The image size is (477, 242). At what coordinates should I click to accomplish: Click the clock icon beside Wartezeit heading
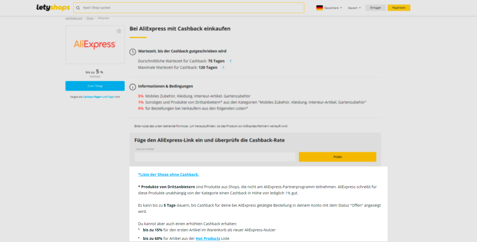[x=133, y=52]
